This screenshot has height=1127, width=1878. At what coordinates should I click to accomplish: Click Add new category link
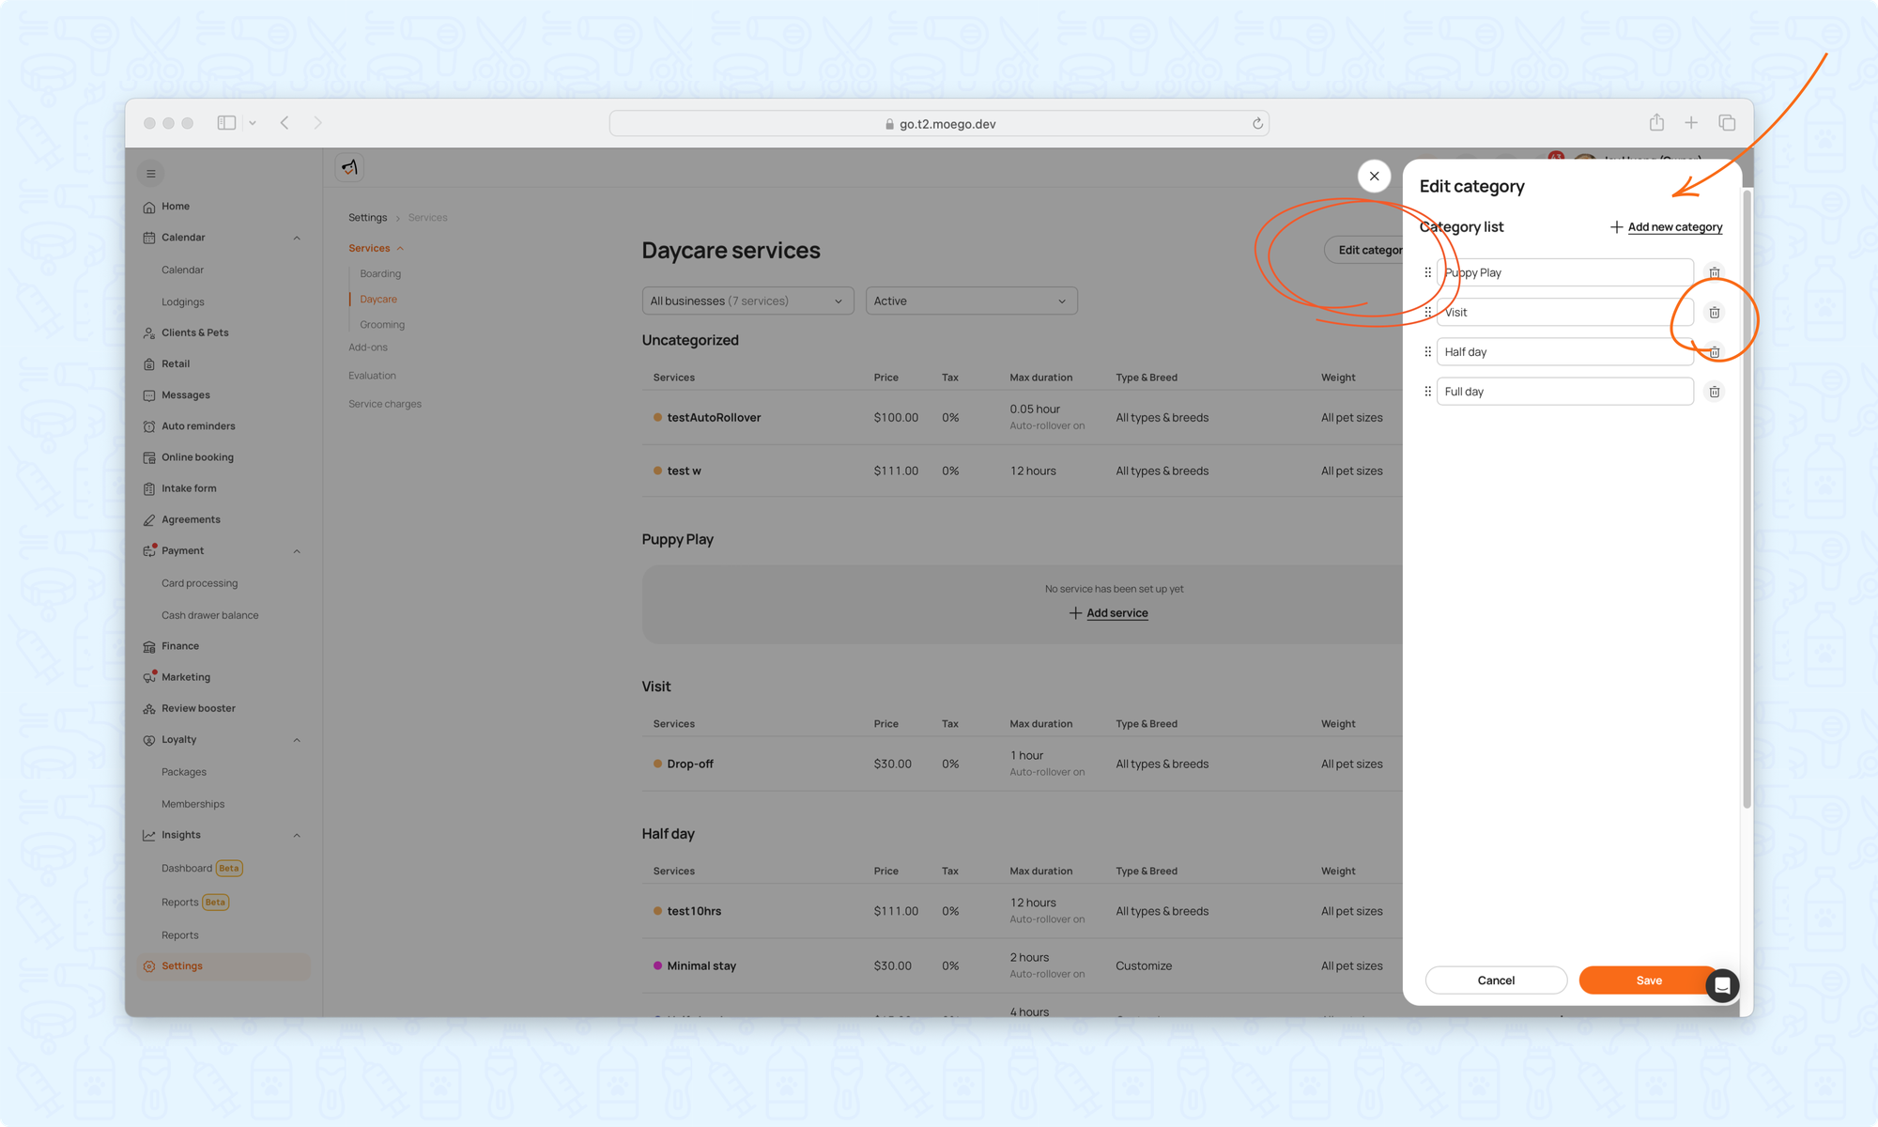click(x=1674, y=227)
